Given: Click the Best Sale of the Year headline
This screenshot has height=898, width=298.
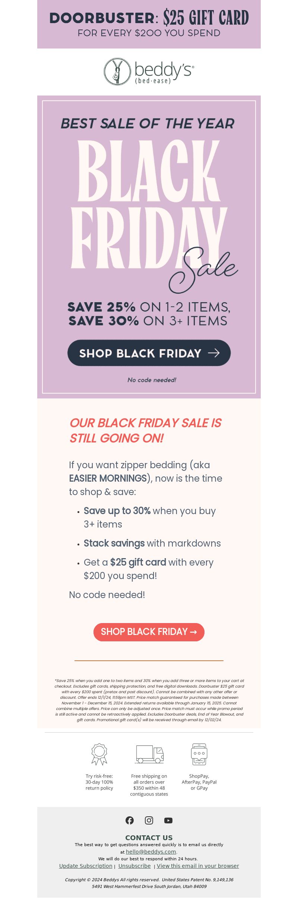Looking at the screenshot, I should (x=148, y=123).
